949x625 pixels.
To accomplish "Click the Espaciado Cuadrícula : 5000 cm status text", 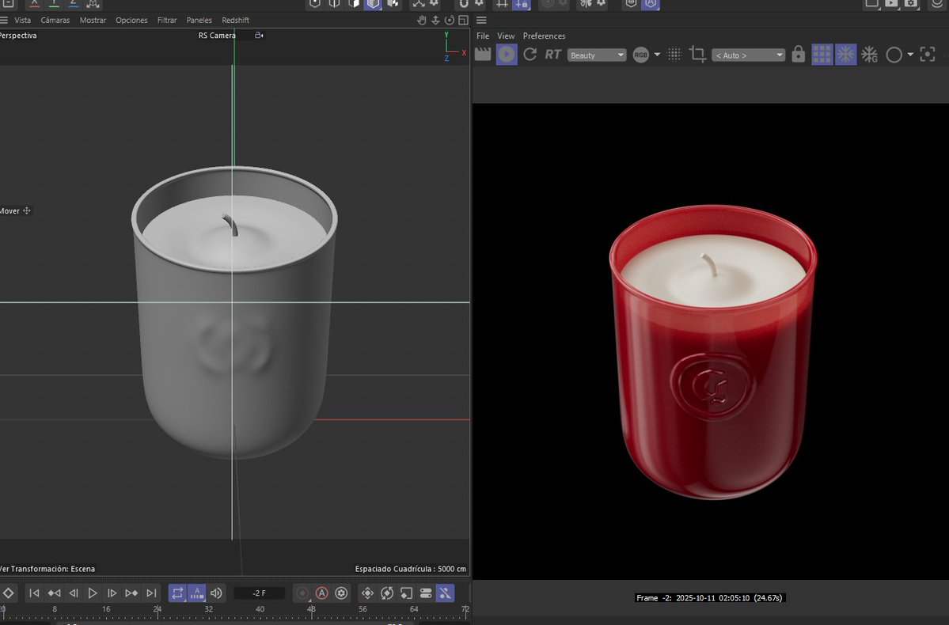I will coord(410,569).
